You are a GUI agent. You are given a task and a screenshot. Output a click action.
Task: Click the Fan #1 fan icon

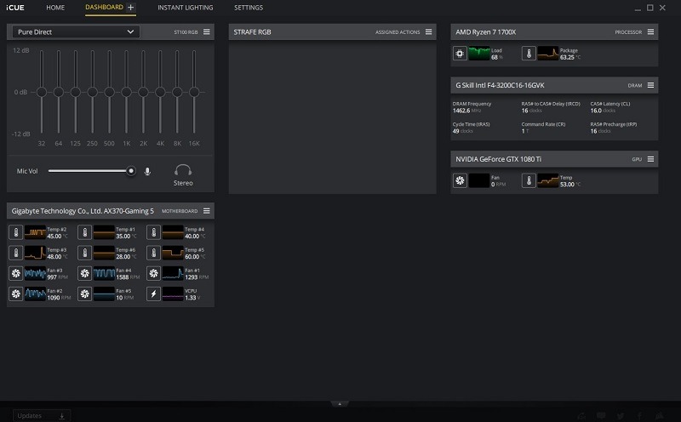pyautogui.click(x=154, y=273)
